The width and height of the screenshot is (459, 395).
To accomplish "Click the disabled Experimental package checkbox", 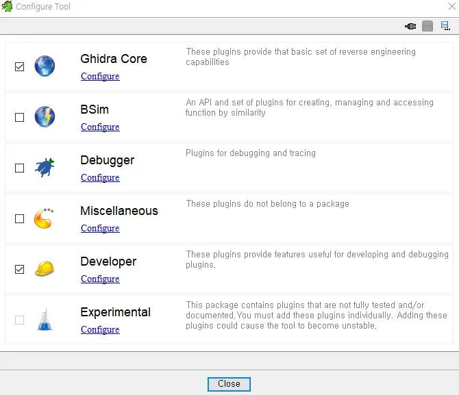I will [20, 320].
